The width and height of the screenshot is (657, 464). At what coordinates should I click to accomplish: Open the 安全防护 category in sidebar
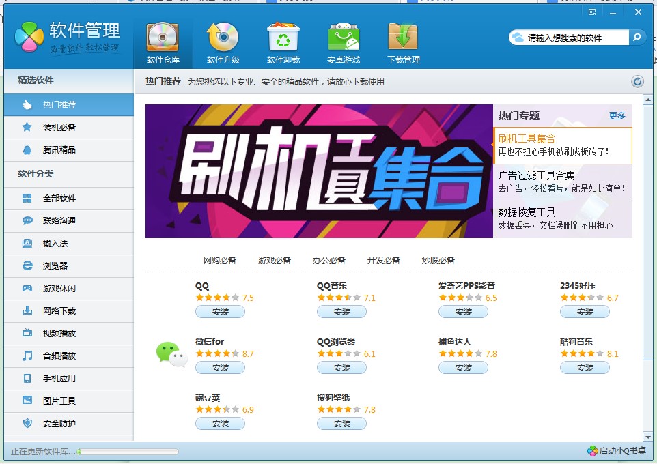point(59,423)
